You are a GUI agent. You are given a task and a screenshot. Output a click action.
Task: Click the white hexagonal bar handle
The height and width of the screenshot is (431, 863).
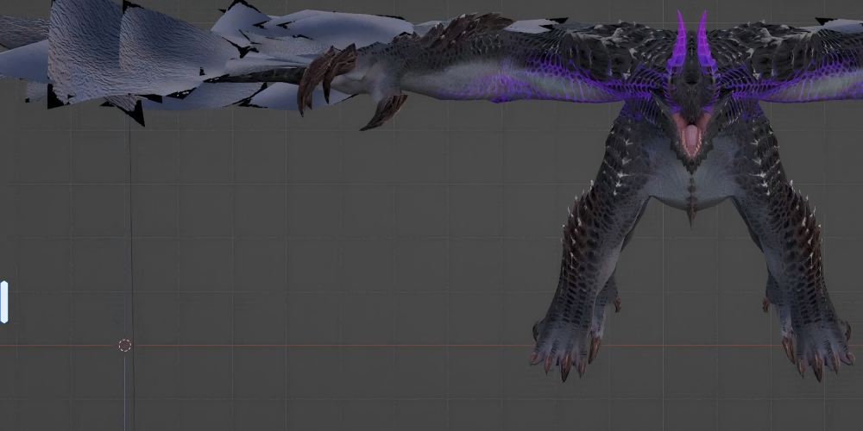coord(3,302)
